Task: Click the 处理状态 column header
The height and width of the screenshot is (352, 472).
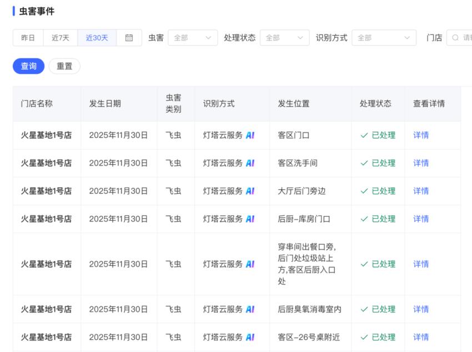Action: [375, 103]
